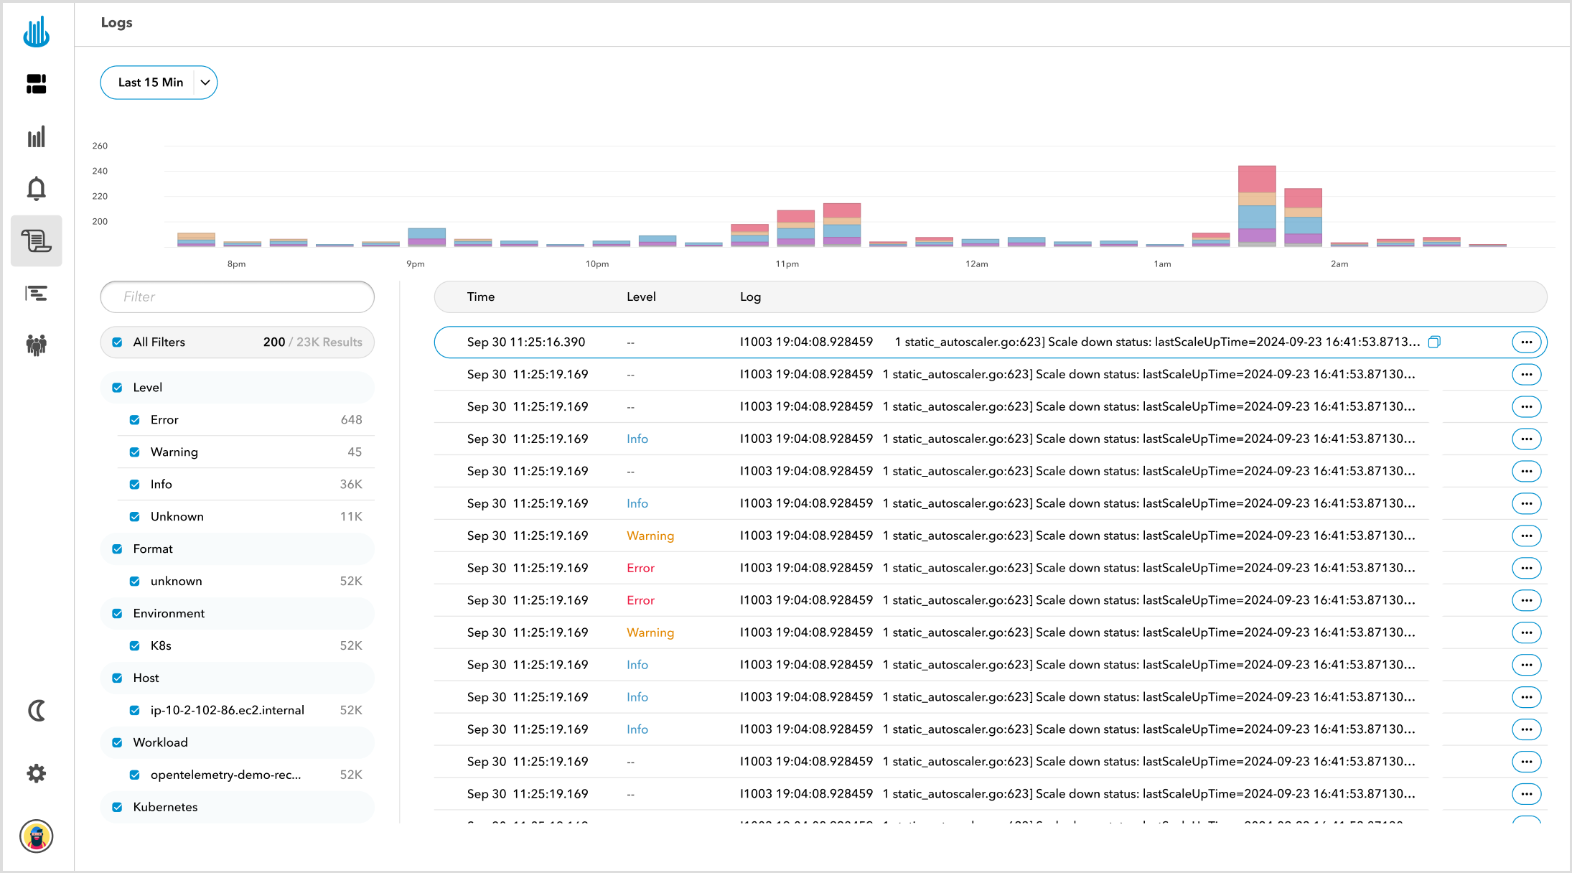Viewport: 1572px width, 873px height.
Task: Open more options for first log row
Action: [1526, 342]
